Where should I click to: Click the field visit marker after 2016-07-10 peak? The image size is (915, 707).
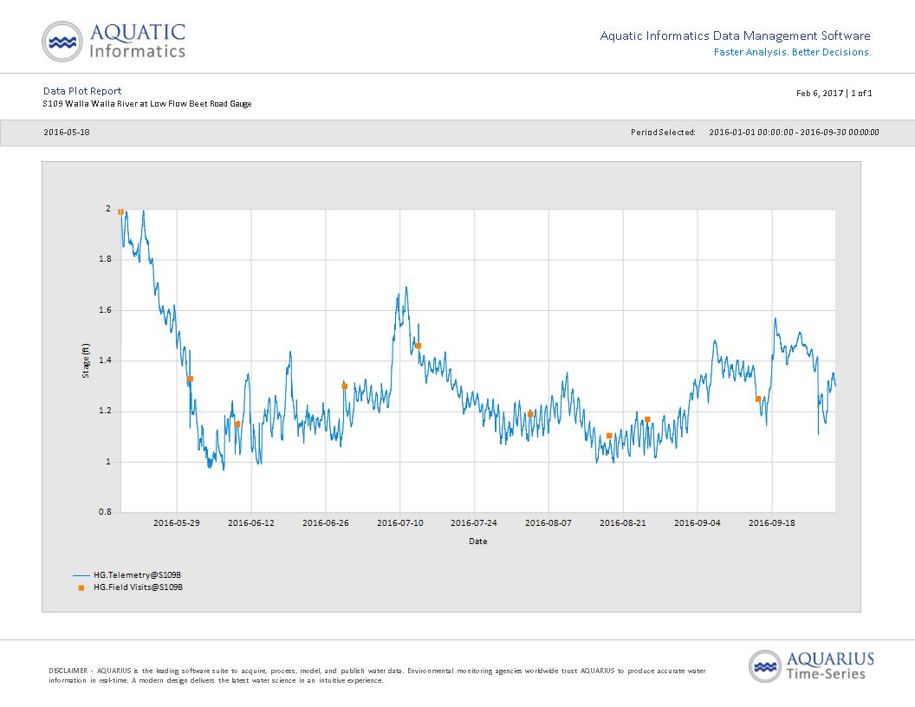pyautogui.click(x=419, y=346)
